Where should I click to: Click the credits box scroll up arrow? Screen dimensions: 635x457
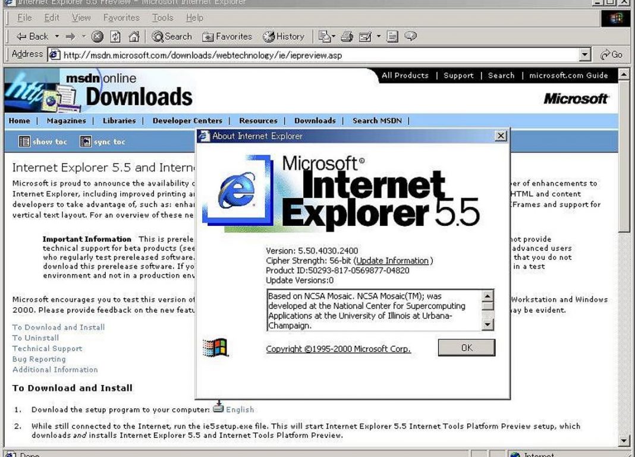pos(488,295)
